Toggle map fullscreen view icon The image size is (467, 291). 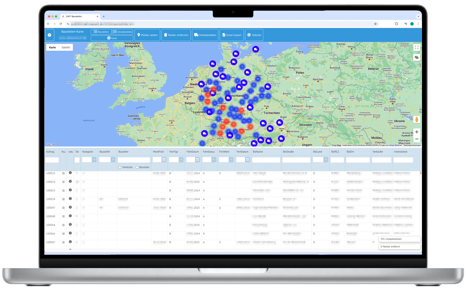point(416,47)
